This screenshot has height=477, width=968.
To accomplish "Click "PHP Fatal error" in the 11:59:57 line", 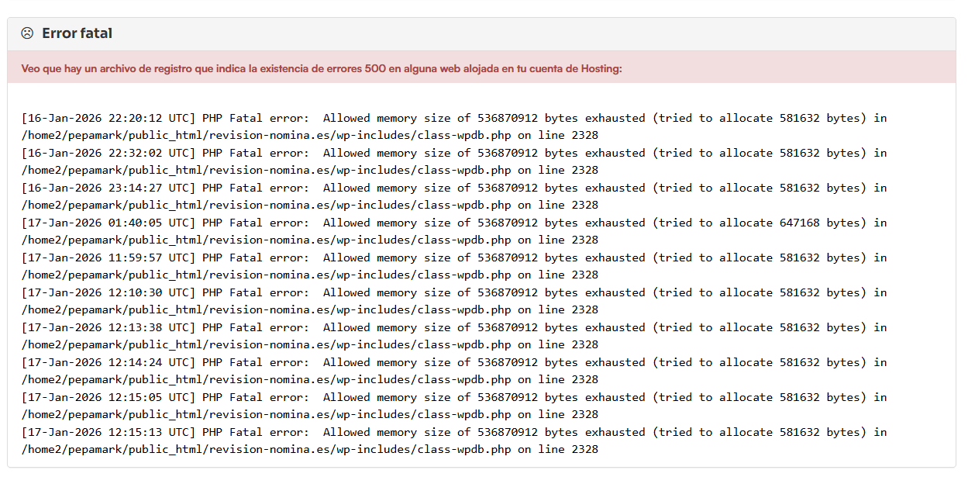I will pos(253,258).
